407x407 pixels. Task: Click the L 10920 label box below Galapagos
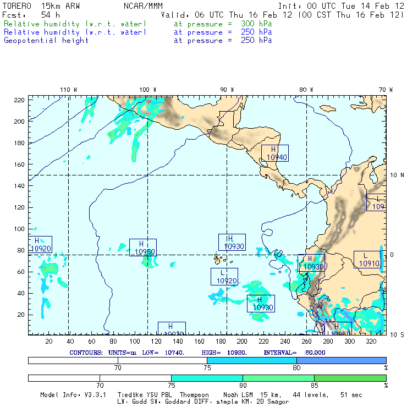point(224,277)
